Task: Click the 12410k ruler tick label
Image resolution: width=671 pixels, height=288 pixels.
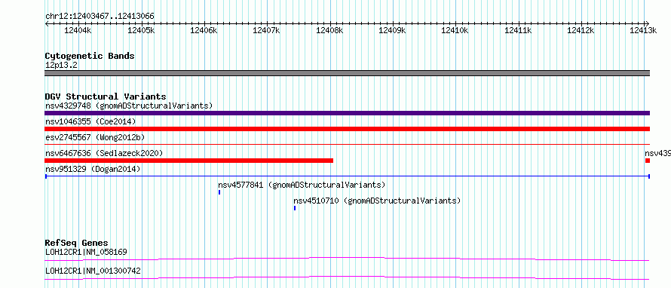Action: coord(455,30)
